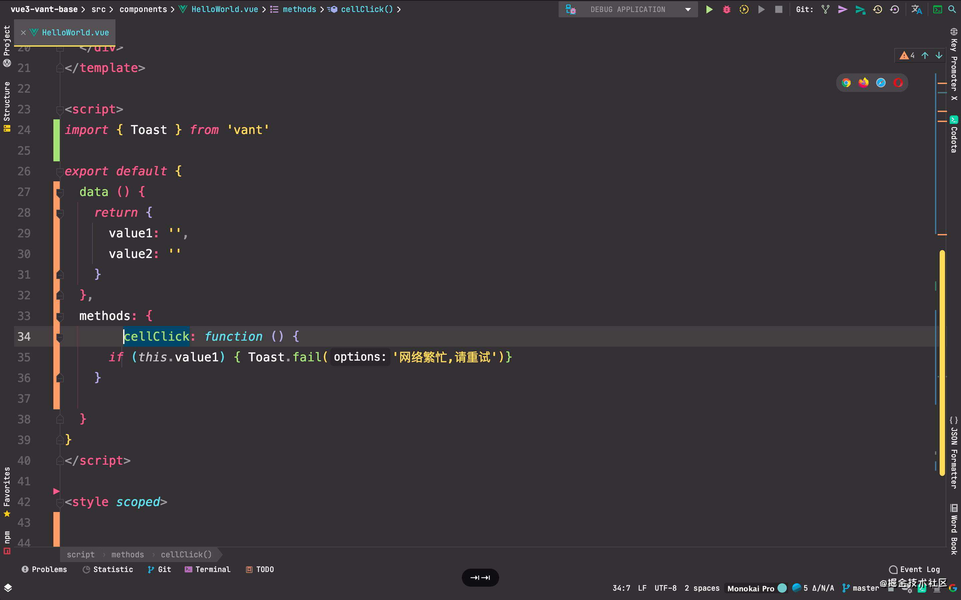This screenshot has width=961, height=600.
Task: Click the gray resume play icon
Action: click(x=761, y=9)
